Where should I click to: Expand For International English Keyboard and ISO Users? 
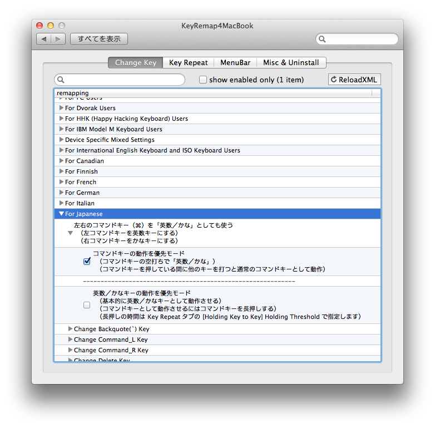[x=62, y=150]
